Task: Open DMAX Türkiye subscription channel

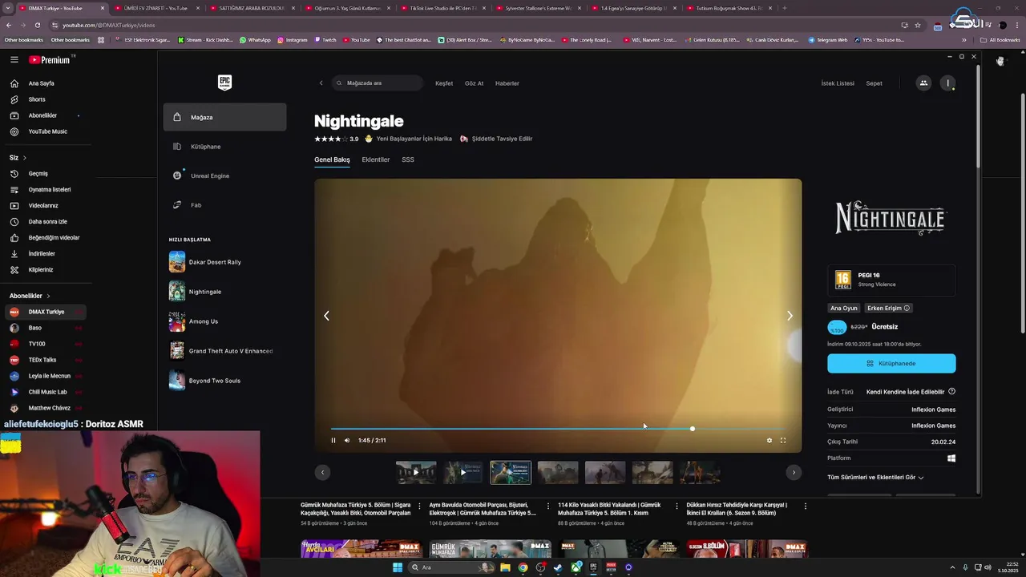Action: click(44, 312)
